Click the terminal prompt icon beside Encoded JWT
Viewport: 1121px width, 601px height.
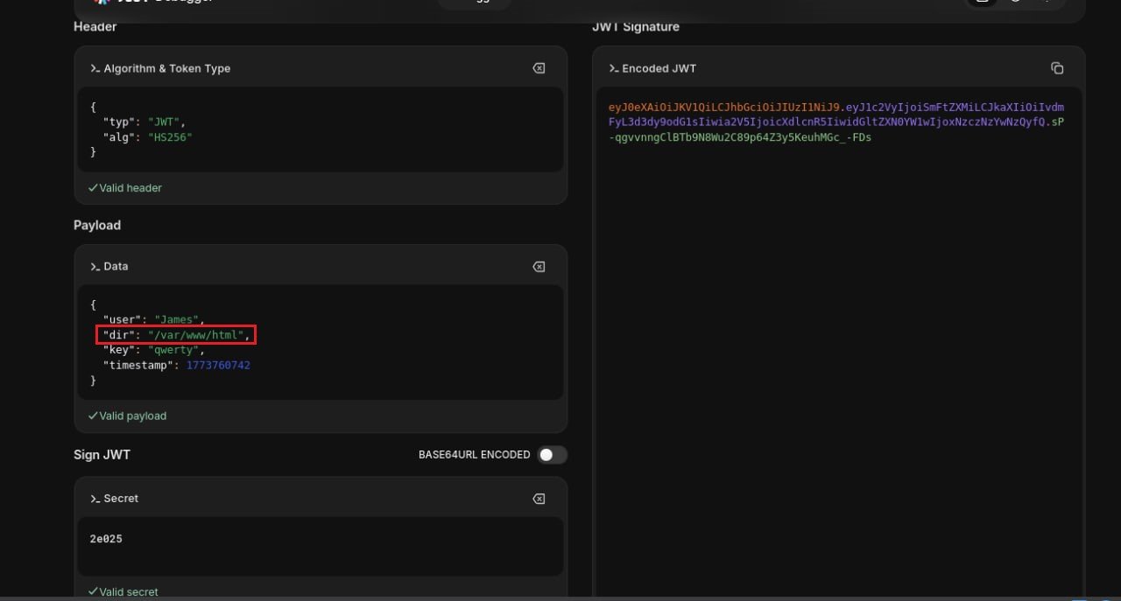613,68
